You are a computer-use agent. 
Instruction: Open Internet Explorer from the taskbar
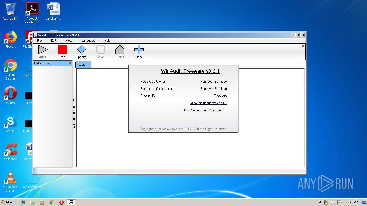23,202
